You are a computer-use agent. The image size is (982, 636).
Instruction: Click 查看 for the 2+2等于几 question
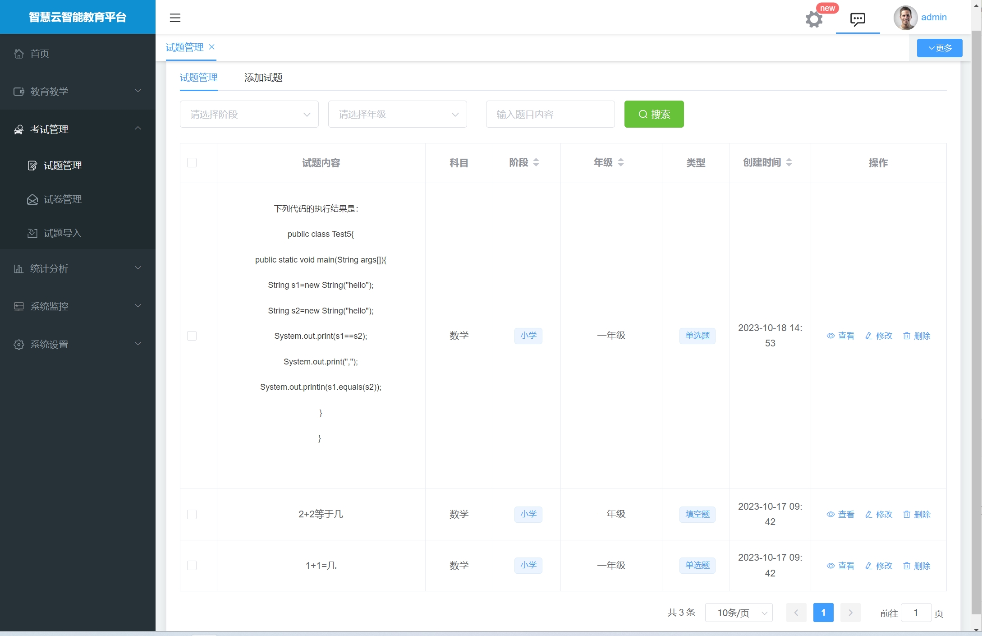[840, 514]
